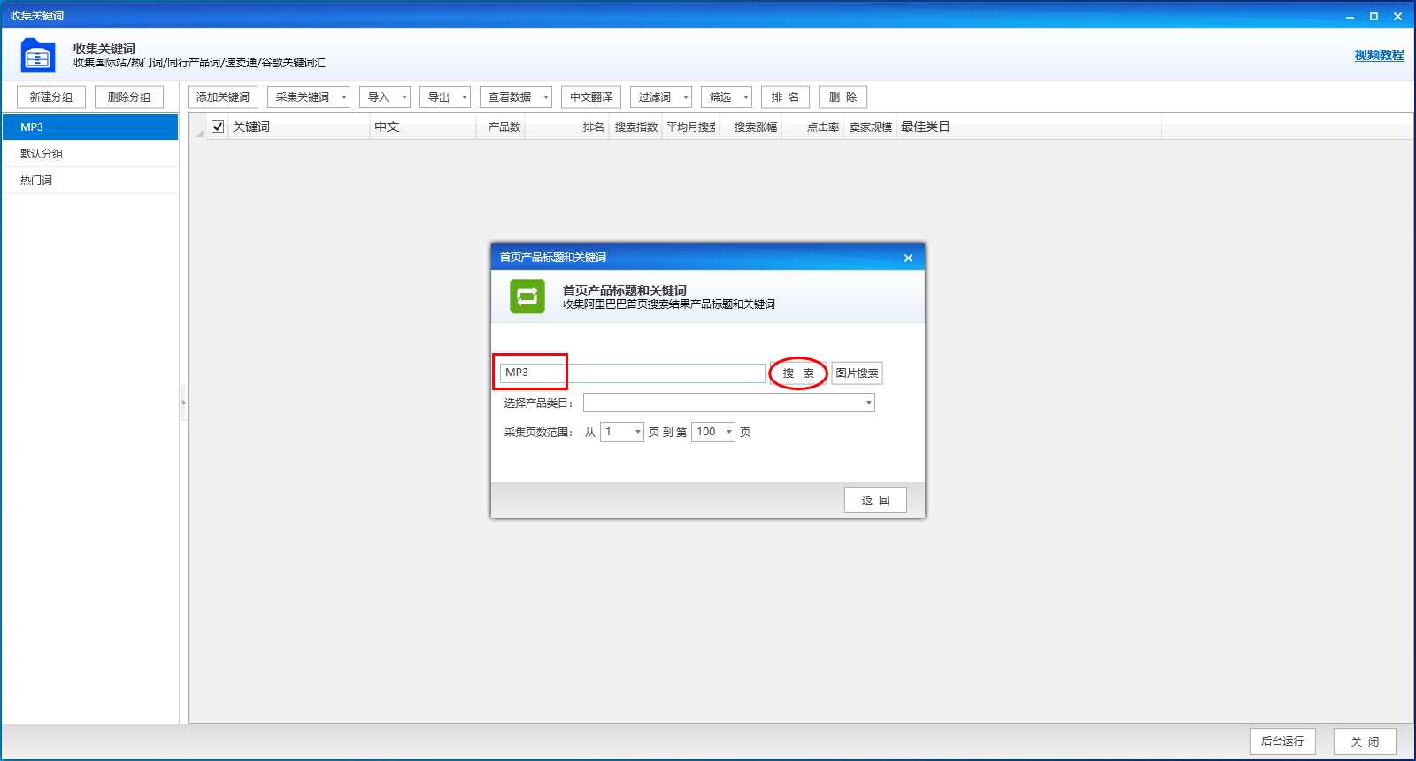This screenshot has height=761, width=1416.
Task: Sort by the 关键词 column header
Action: pyautogui.click(x=300, y=127)
